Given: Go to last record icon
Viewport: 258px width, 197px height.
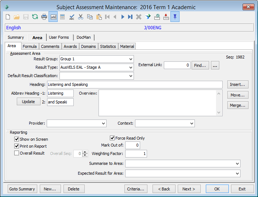Looking at the screenshot, I should click(130, 17).
